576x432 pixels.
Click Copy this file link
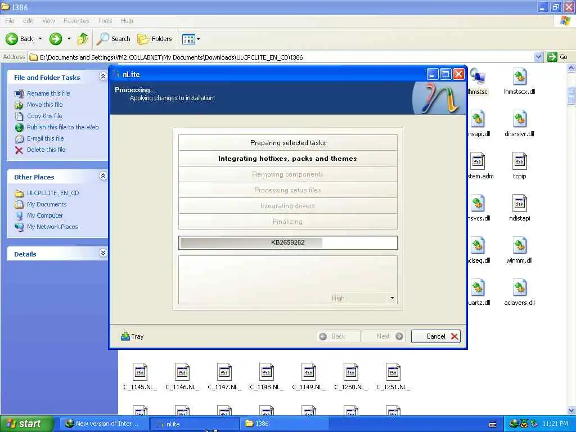click(44, 116)
